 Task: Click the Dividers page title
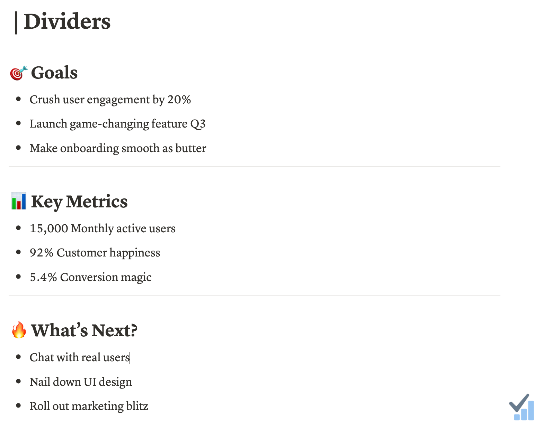(67, 22)
